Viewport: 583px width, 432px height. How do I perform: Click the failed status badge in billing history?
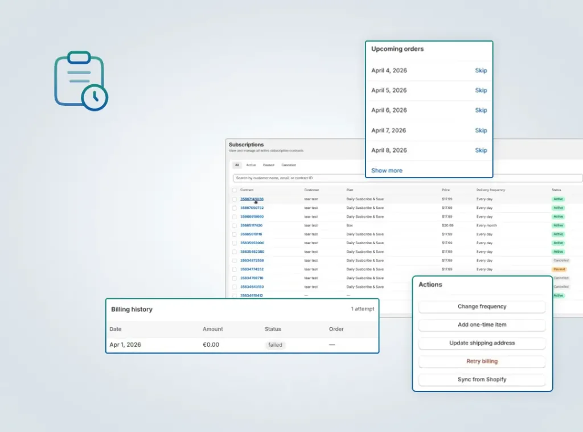pyautogui.click(x=275, y=345)
